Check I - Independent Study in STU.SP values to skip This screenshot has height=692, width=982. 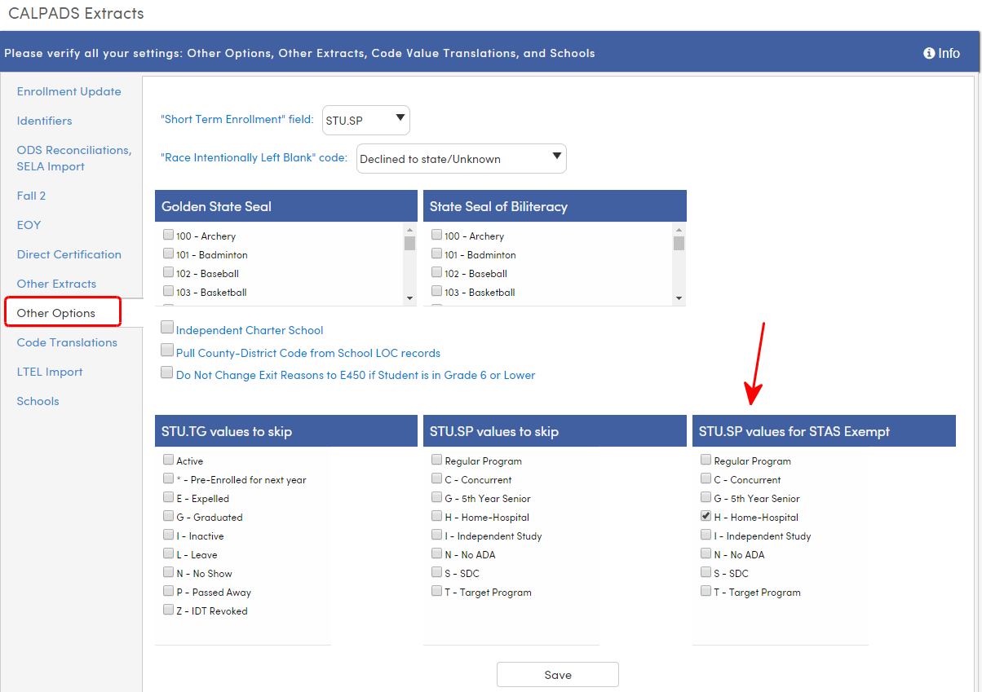[x=436, y=536]
